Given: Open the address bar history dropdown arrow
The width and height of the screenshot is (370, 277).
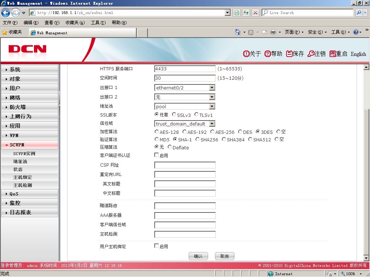Looking at the screenshot, I should 228,13.
